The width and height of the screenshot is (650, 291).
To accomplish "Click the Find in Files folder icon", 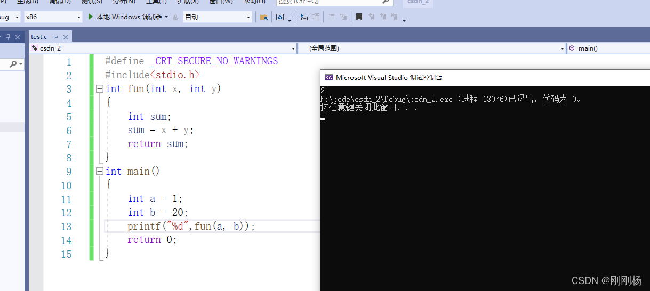I will coord(263,17).
